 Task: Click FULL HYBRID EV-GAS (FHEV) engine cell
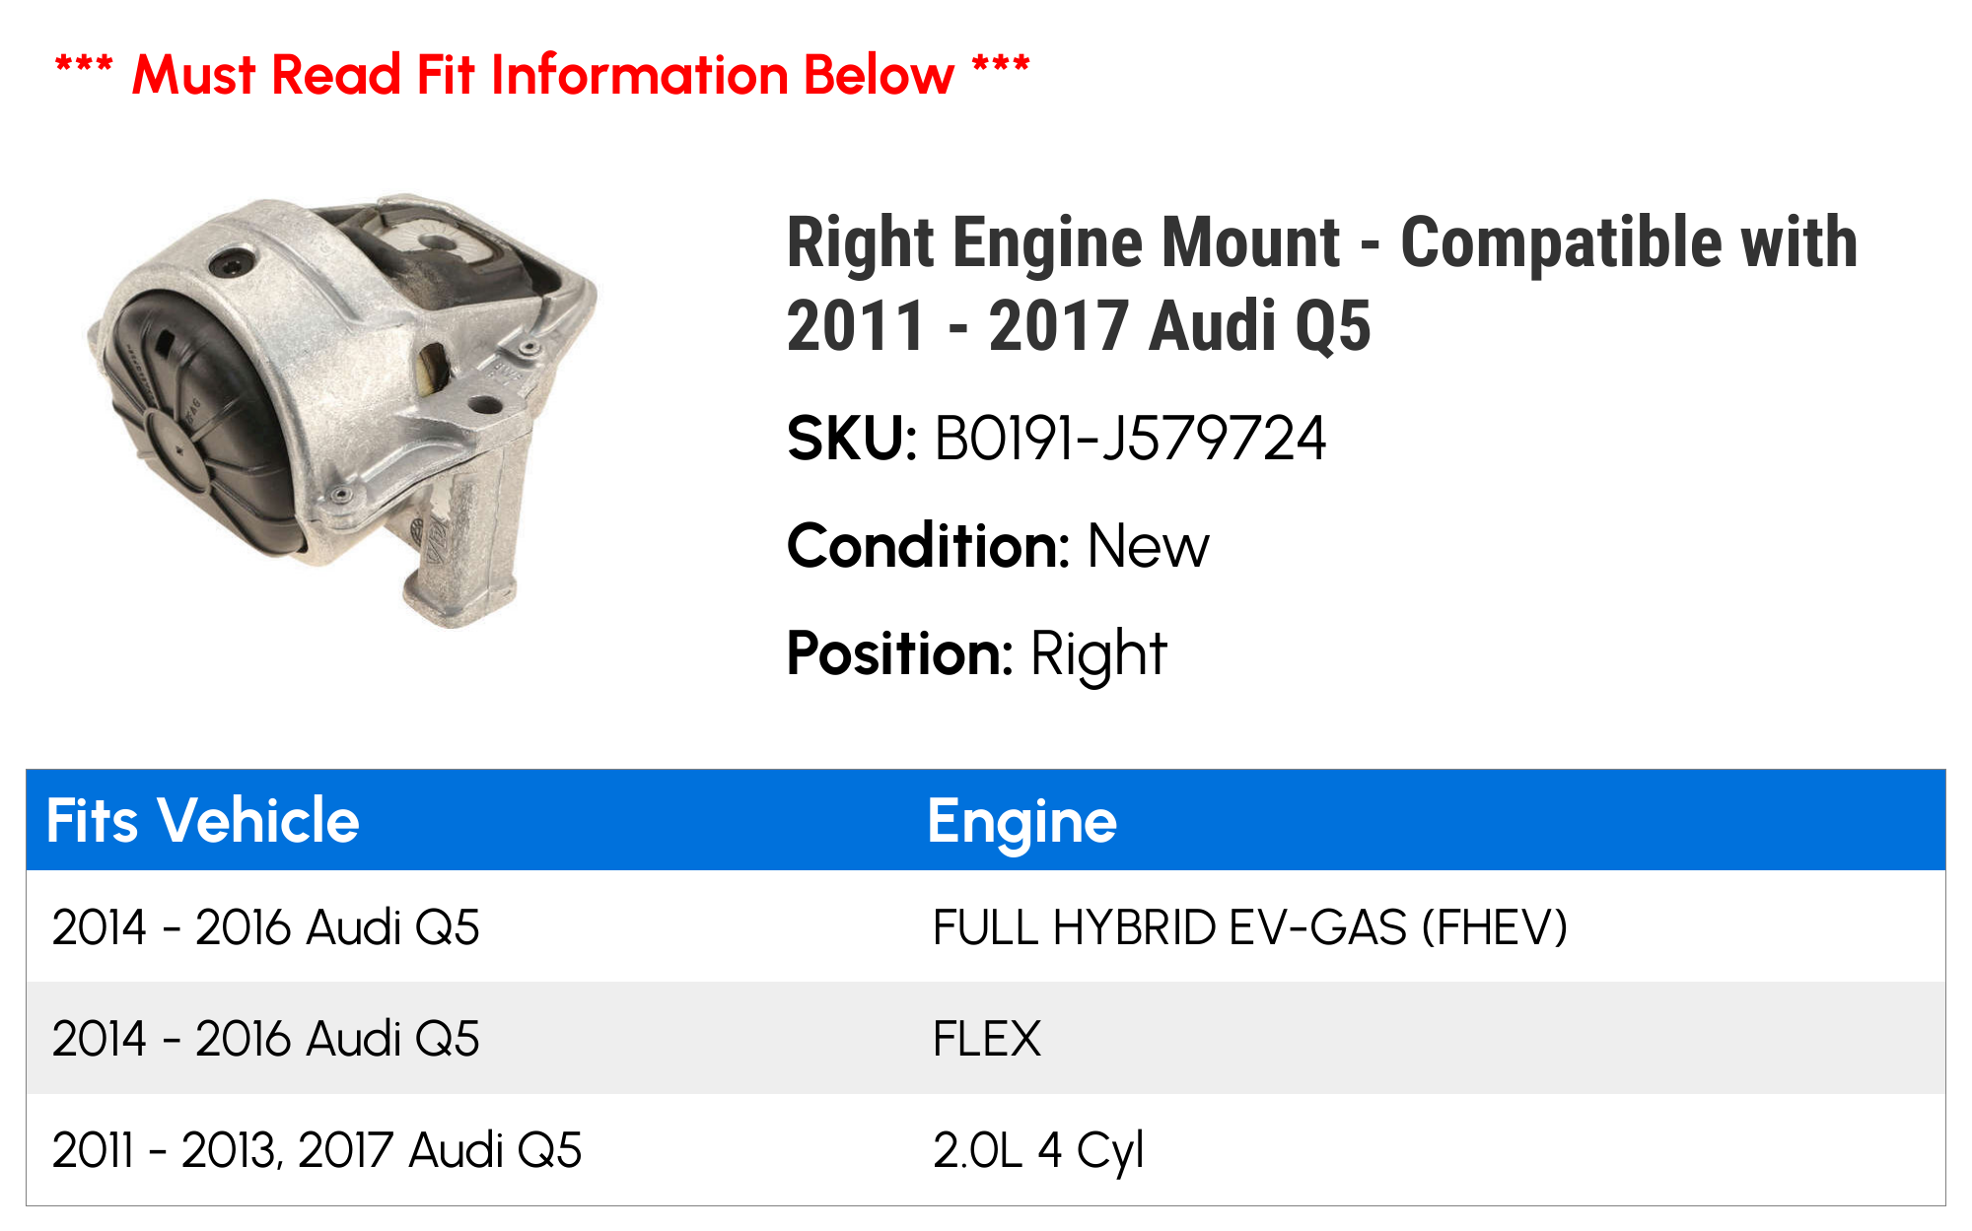point(1249,927)
